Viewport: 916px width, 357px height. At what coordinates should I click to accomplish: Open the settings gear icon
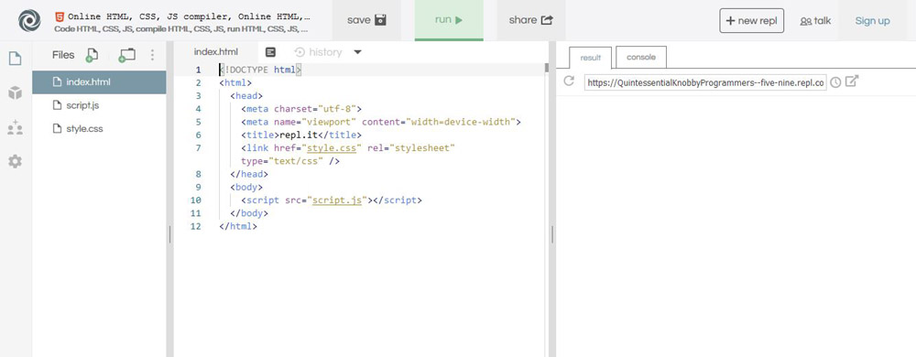(15, 162)
